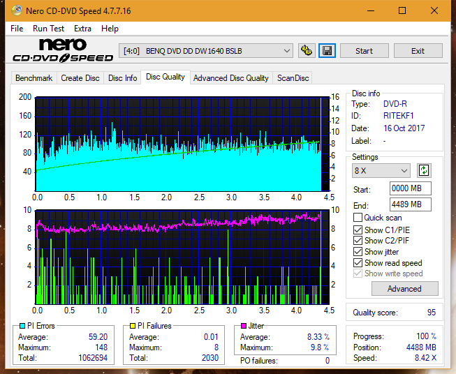Click the PI Errors graph area

pos(182,144)
